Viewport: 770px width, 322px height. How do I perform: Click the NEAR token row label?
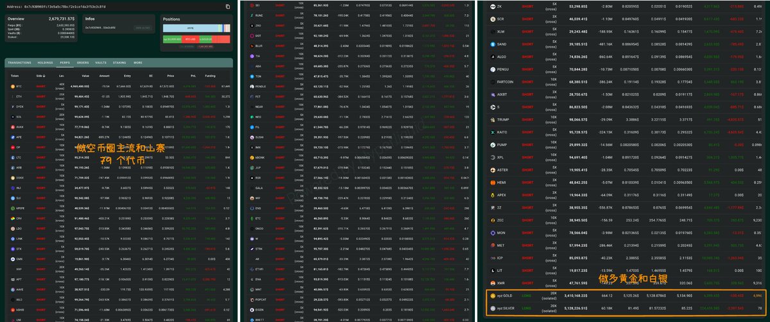(x=260, y=106)
